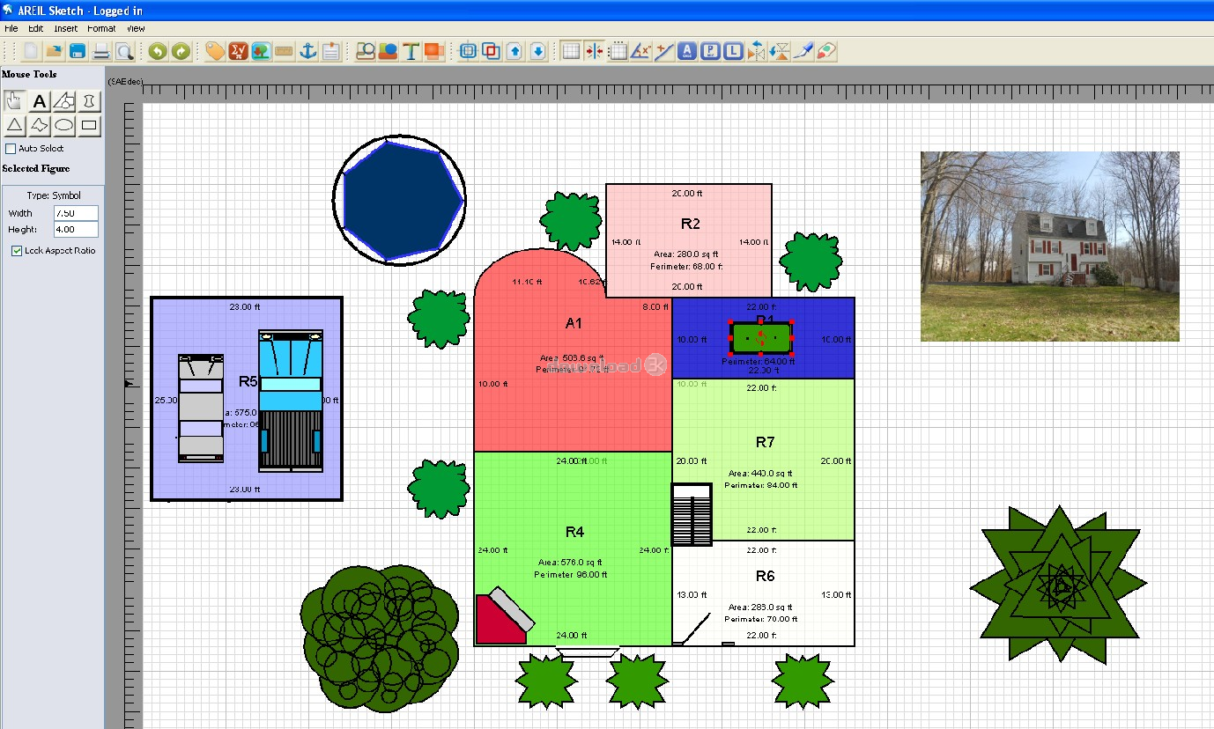The width and height of the screenshot is (1214, 729).
Task: Open the Edit menu
Action: pos(35,28)
